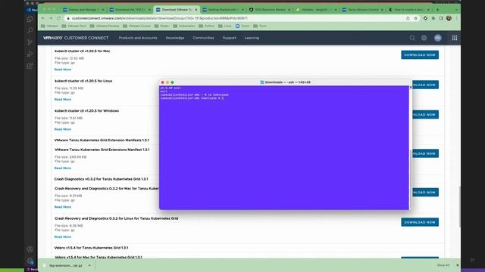Screen dimensions: 485x272
Task: Download kubectl cluster cli for Linux
Action: [425, 85]
